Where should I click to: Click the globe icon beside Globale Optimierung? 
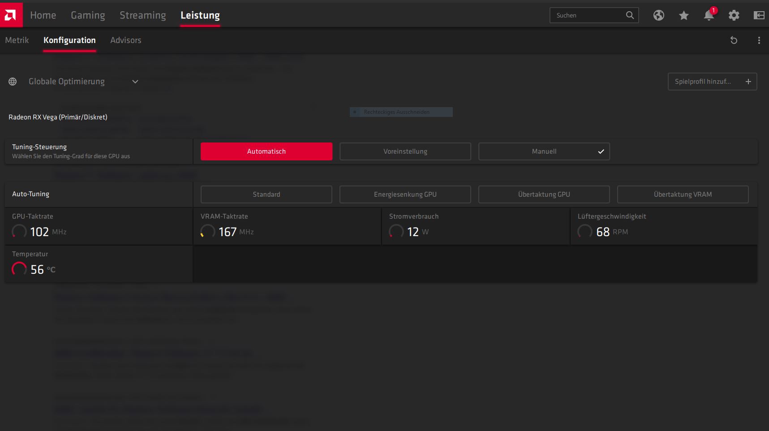(x=13, y=82)
